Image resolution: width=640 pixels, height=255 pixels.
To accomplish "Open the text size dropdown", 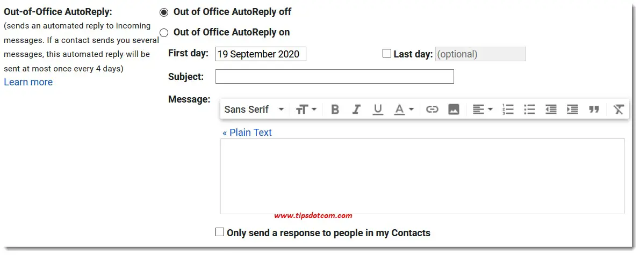I will (306, 110).
